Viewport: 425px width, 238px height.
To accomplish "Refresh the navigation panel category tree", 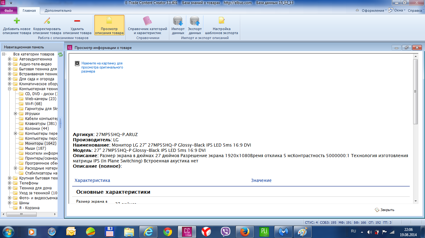I will click(60, 54).
